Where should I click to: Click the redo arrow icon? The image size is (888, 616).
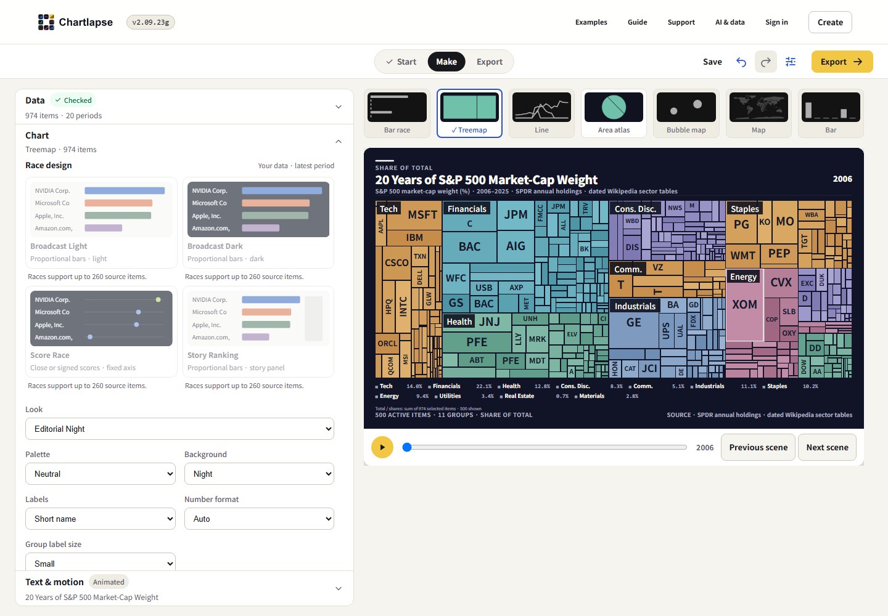tap(766, 62)
